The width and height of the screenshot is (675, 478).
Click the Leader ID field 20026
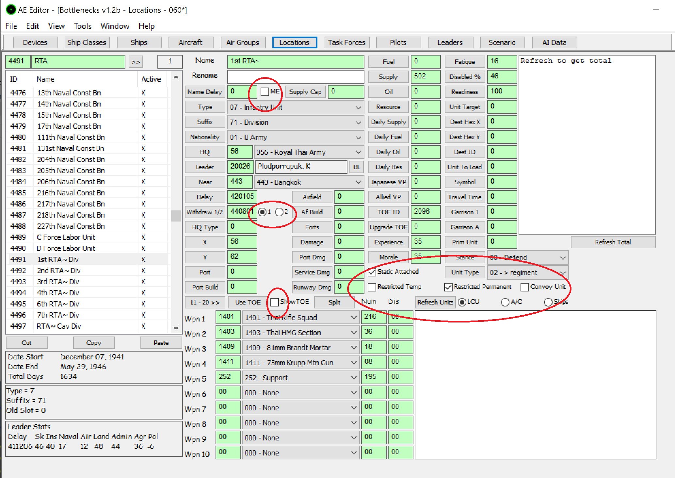point(240,167)
